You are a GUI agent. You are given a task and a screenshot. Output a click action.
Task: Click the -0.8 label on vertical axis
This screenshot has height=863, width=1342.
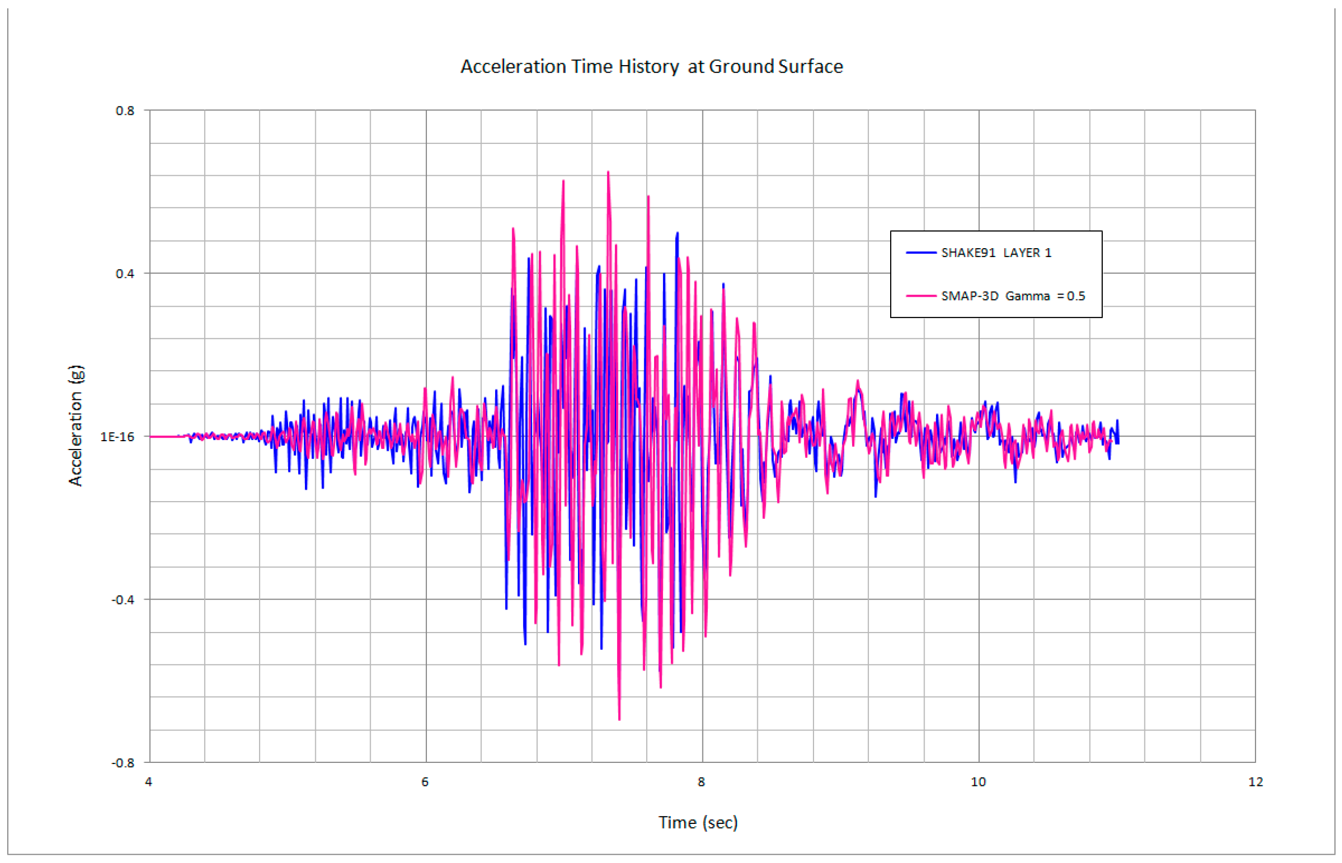pos(123,763)
